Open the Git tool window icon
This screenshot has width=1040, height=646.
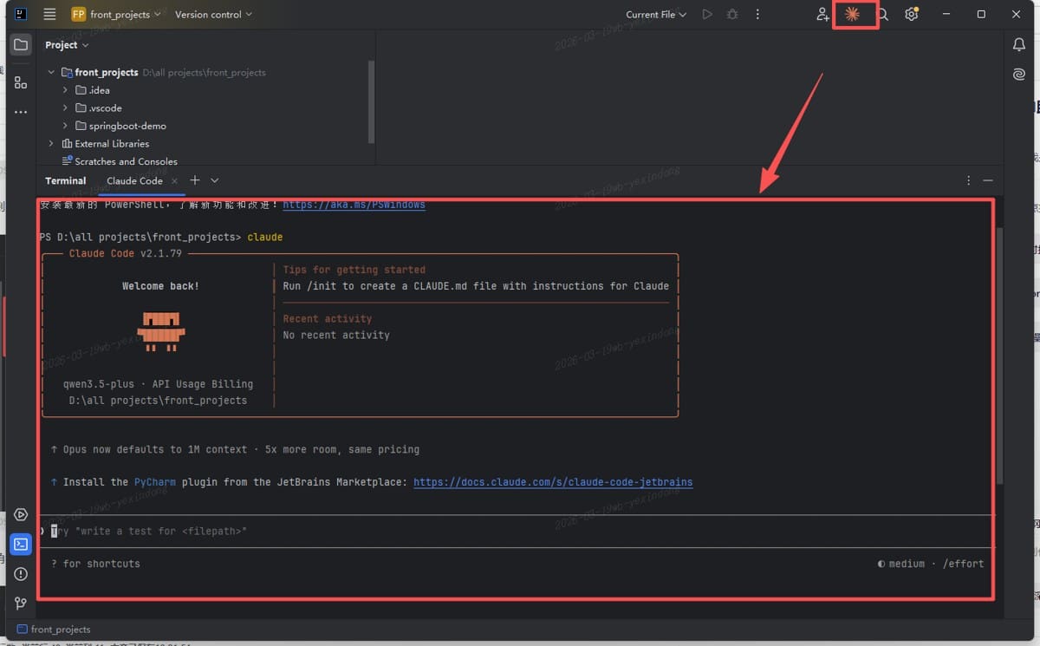coord(21,604)
